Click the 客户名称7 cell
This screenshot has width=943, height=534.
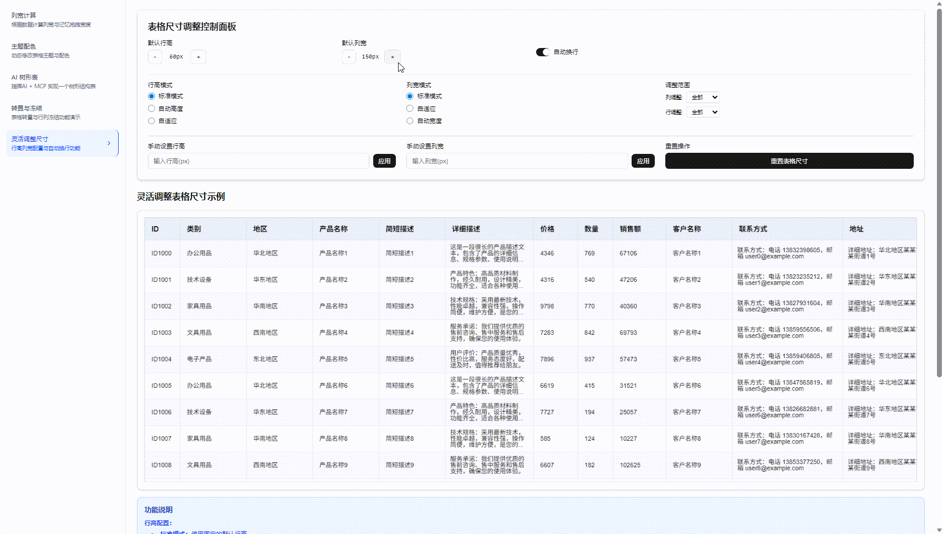(699, 412)
